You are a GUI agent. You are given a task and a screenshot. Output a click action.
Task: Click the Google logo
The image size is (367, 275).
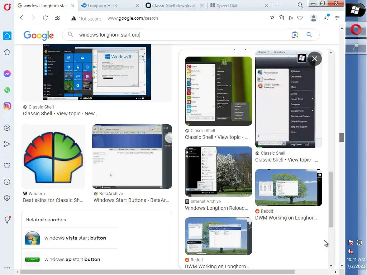click(x=39, y=35)
